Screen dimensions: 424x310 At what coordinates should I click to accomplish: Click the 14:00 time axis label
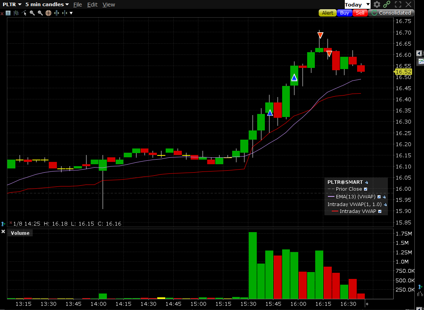(98, 304)
